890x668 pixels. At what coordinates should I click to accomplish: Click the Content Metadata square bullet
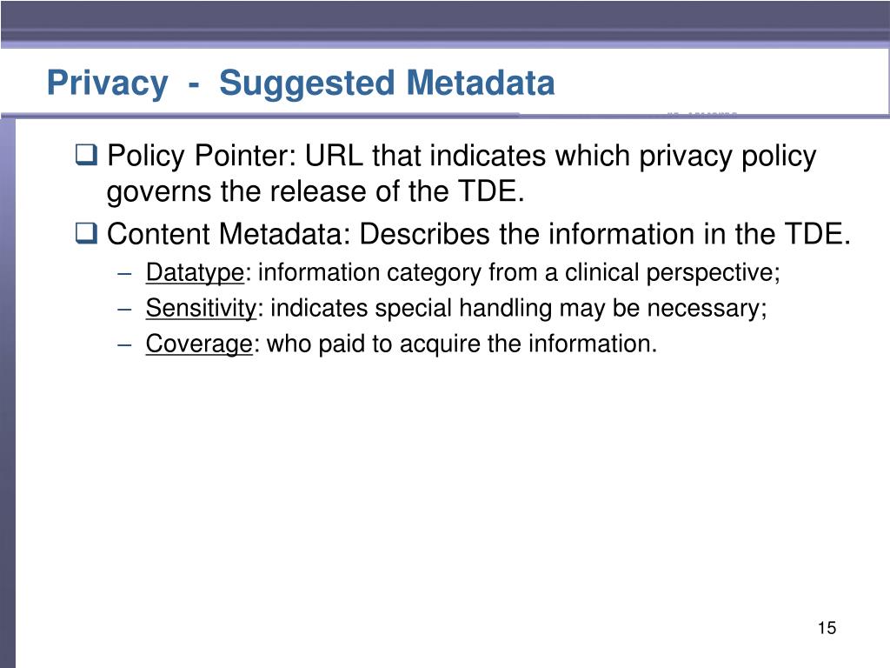click(86, 233)
